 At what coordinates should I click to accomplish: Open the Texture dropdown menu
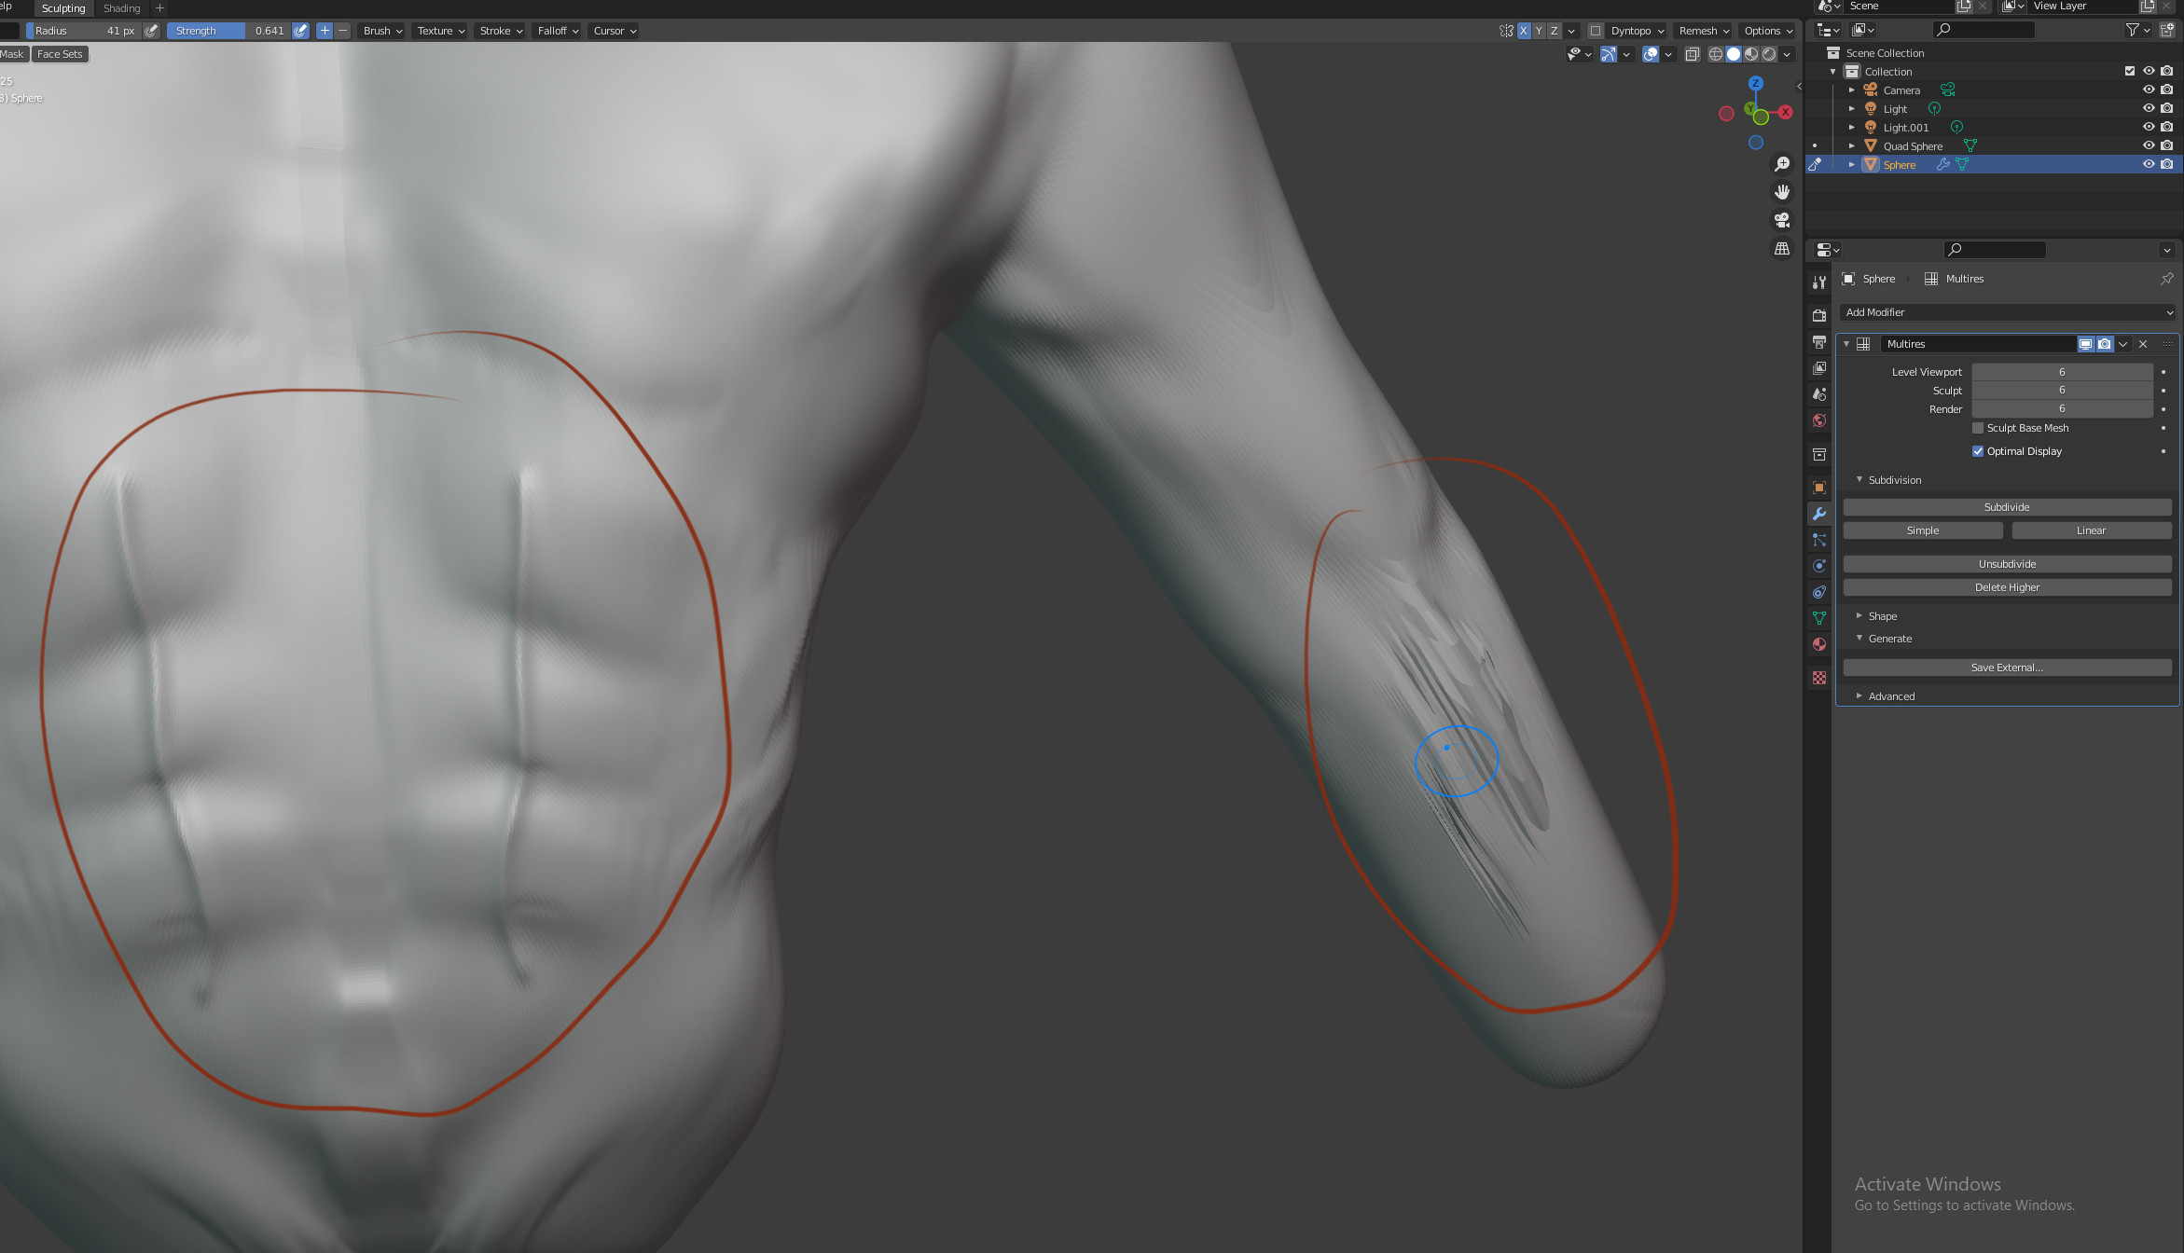441,31
